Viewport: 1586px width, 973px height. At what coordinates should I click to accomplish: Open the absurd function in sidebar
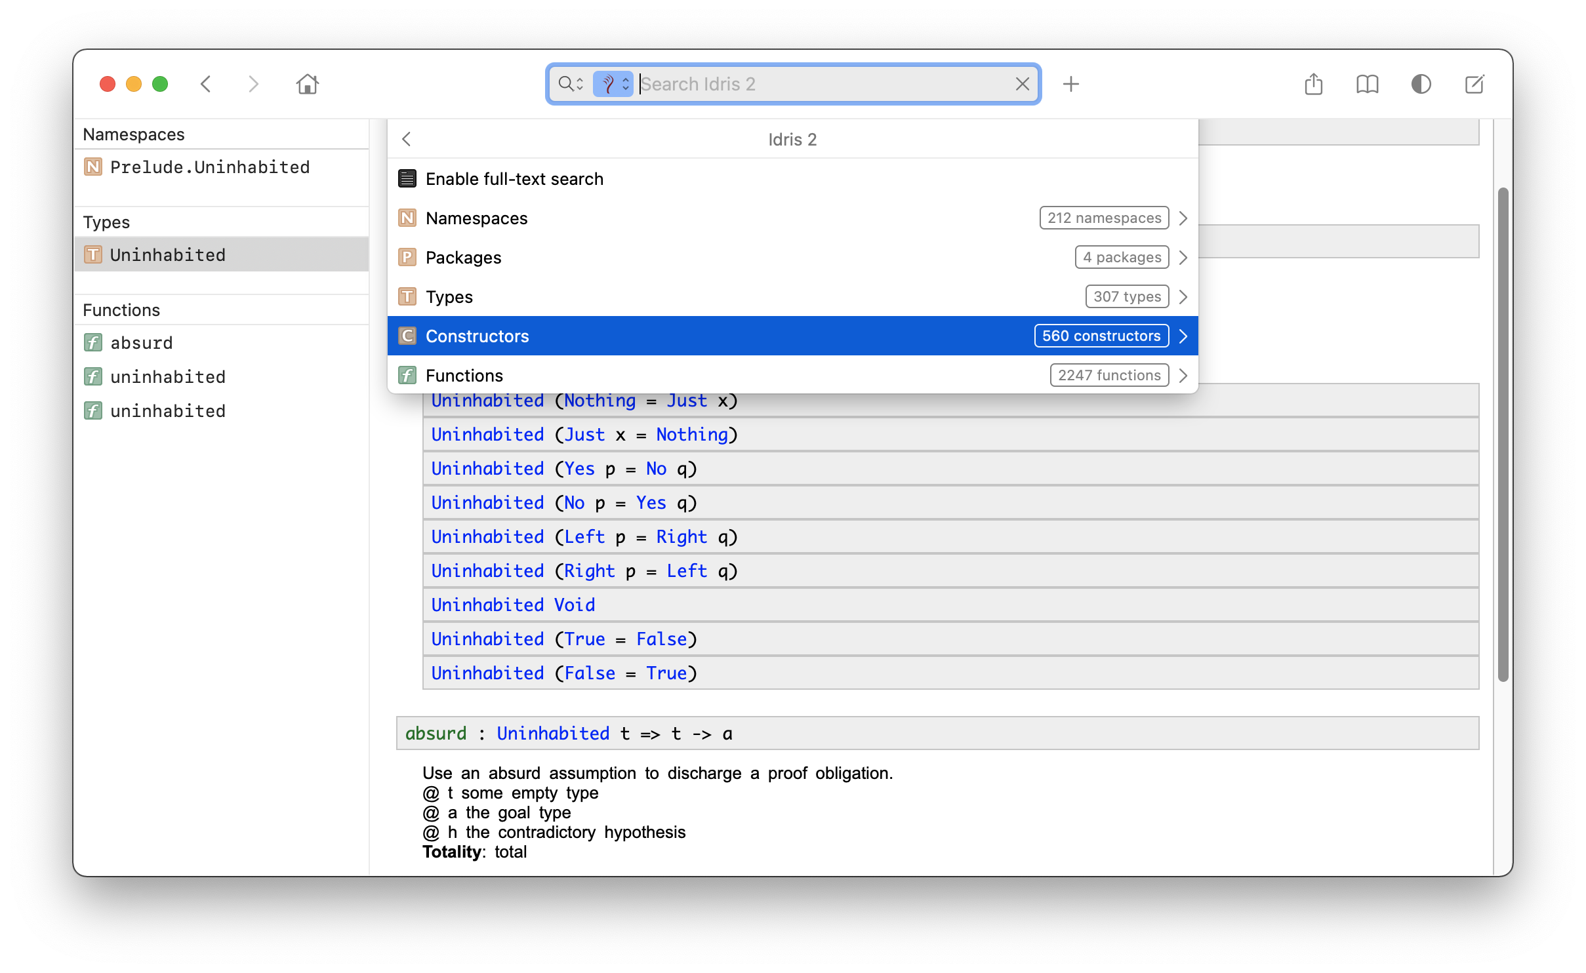[142, 343]
